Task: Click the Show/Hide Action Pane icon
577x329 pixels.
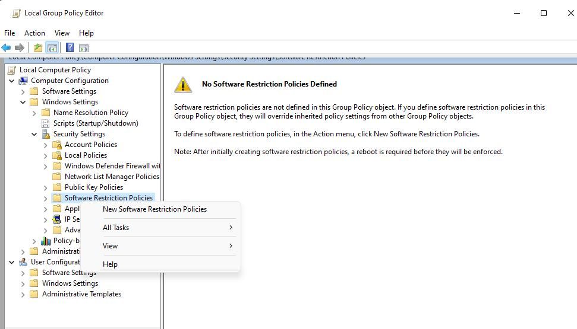Action: click(x=84, y=48)
